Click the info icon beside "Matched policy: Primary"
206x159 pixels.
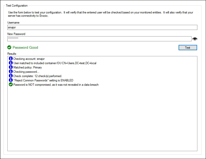[x=11, y=67]
